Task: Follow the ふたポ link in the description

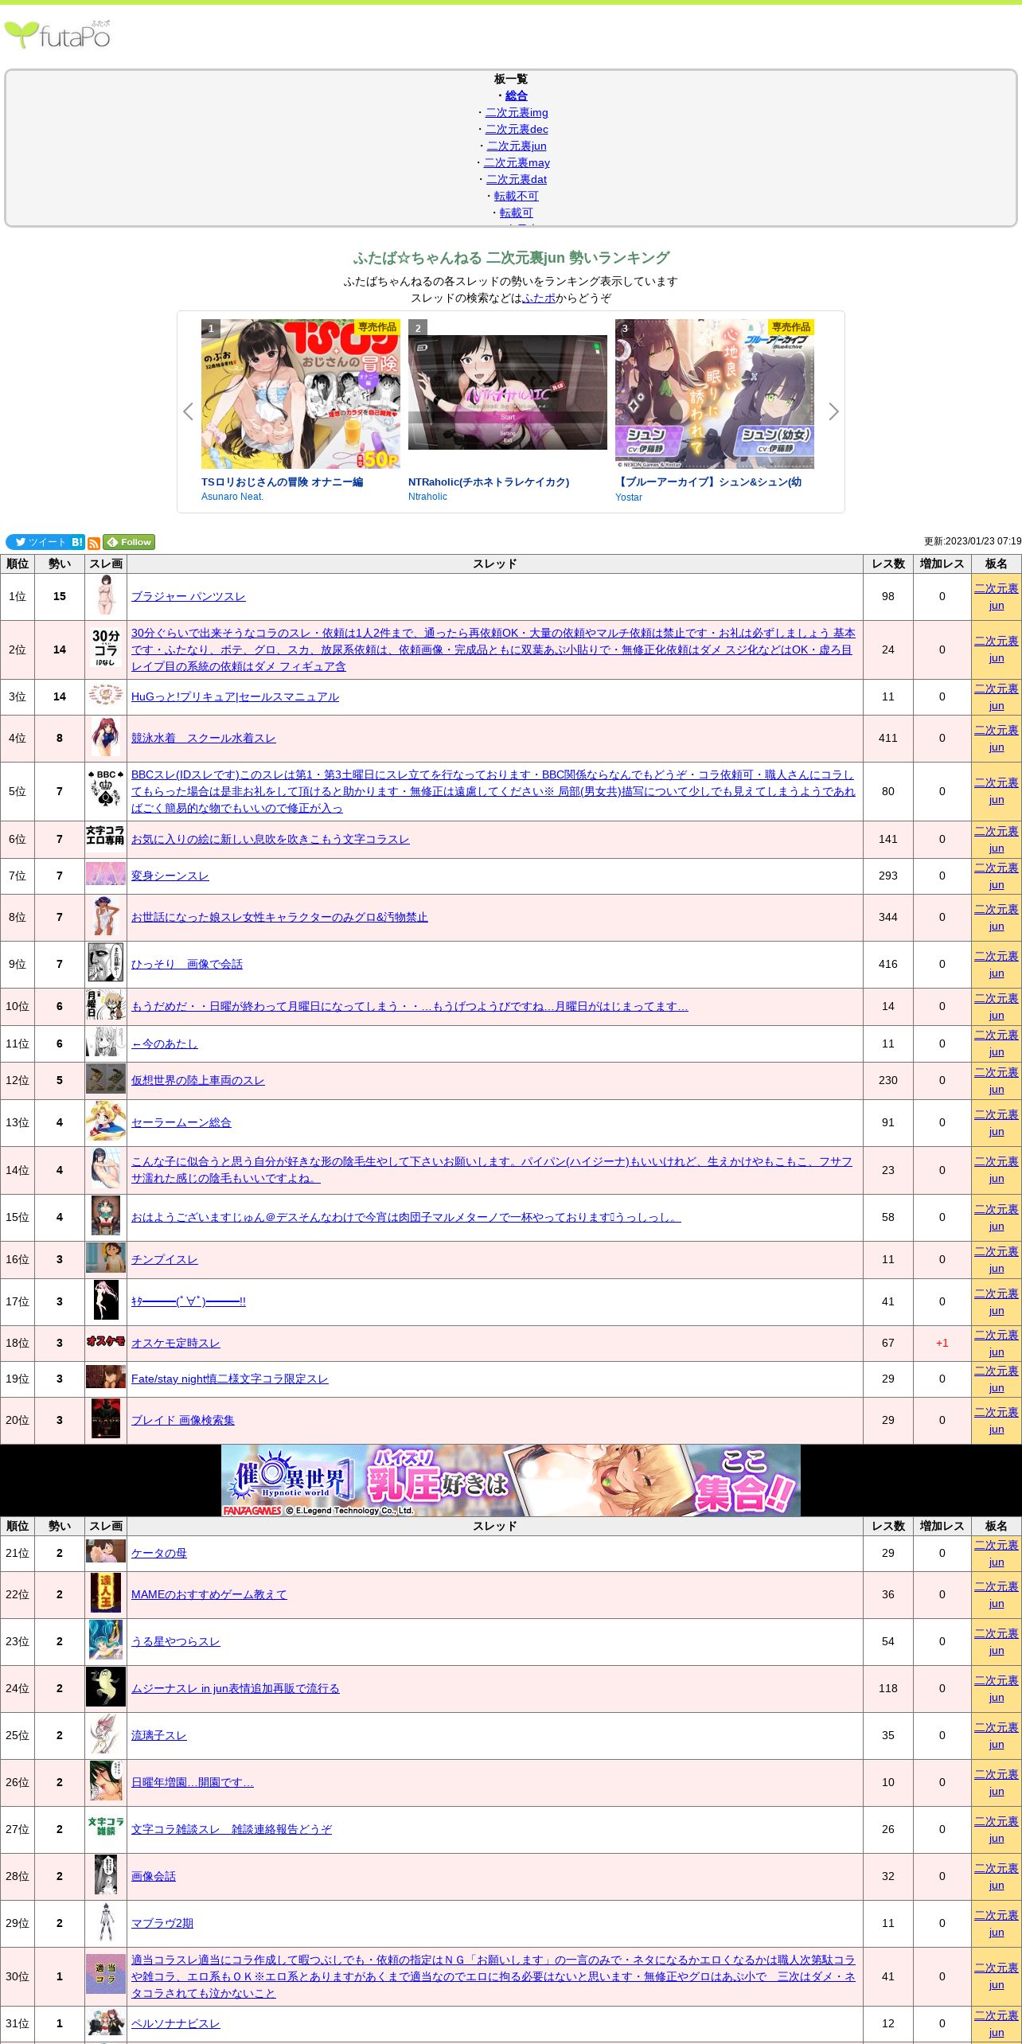Action: click(539, 298)
